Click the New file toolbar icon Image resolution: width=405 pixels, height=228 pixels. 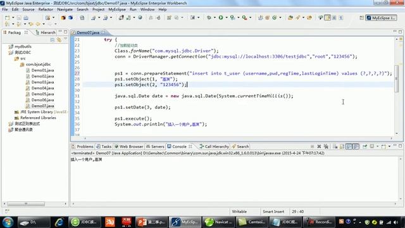click(7, 18)
